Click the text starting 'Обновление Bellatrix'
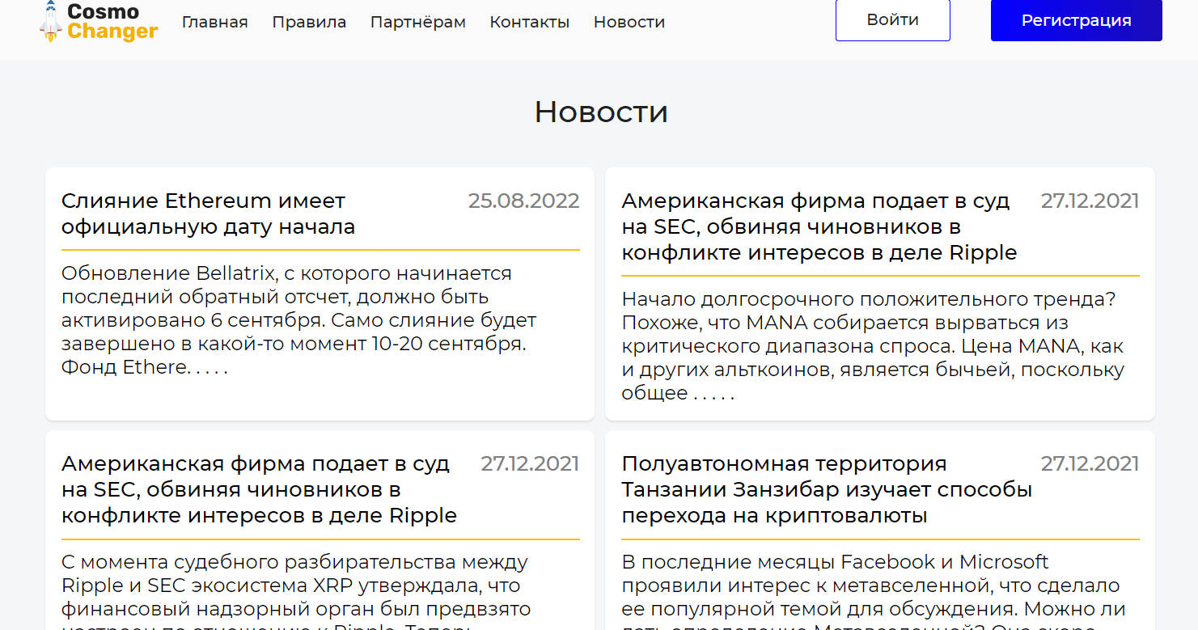The width and height of the screenshot is (1198, 630). coord(298,320)
